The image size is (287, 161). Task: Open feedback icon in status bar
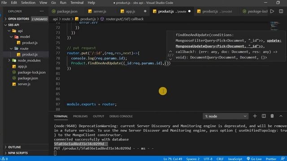[283, 159]
